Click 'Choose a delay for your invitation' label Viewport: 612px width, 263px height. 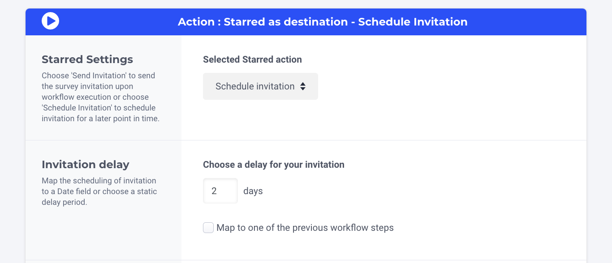[273, 165]
